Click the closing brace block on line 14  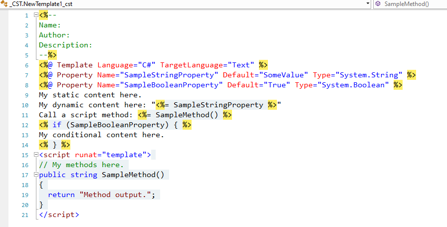click(54, 145)
